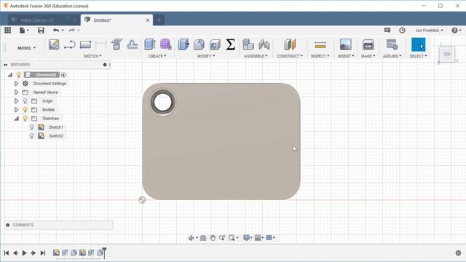Open the notifications comment icon

(x=387, y=31)
